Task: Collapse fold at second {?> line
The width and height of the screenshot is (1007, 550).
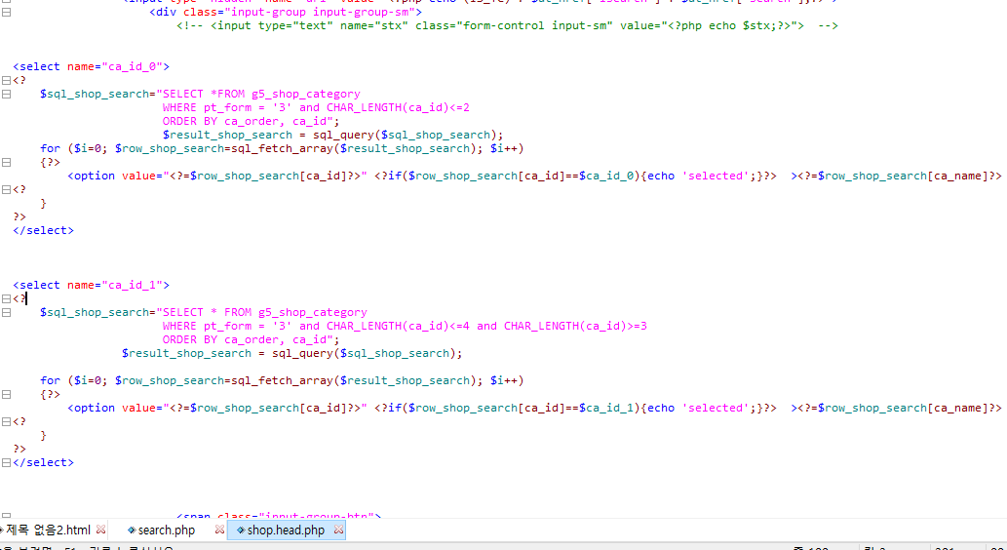Action: (x=6, y=395)
